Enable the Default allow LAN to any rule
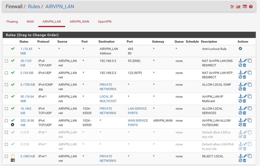Image resolution: width=260 pixels, height=166 pixels. click(240, 137)
